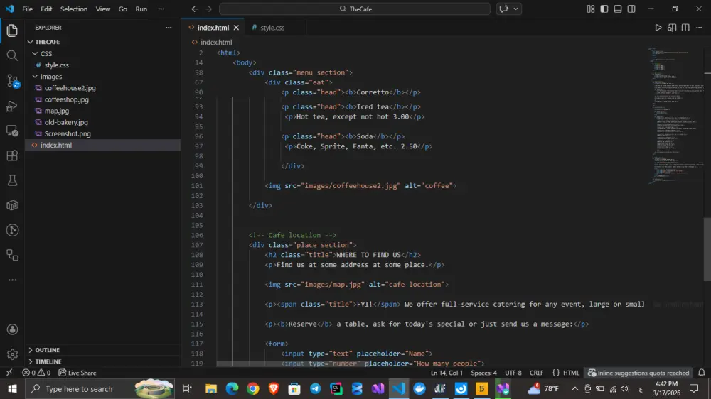
Task: Open the Run and Debug view
Action: coord(12,106)
